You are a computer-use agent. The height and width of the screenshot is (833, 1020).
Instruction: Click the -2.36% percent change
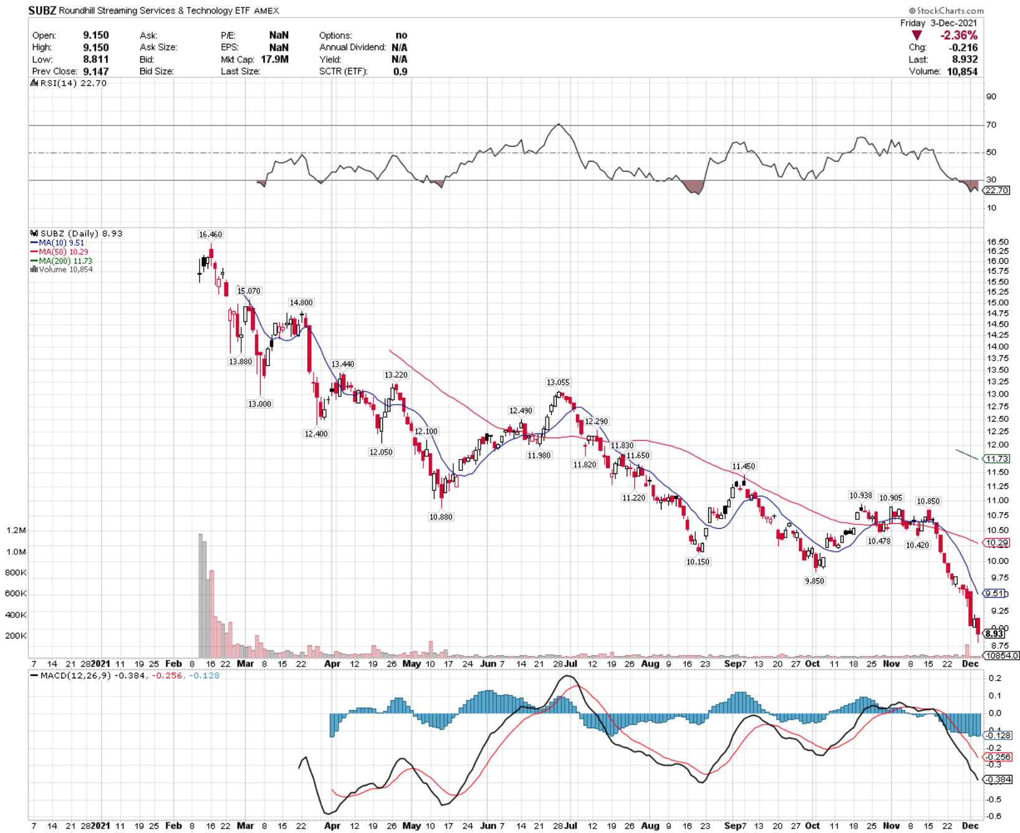pyautogui.click(x=959, y=36)
